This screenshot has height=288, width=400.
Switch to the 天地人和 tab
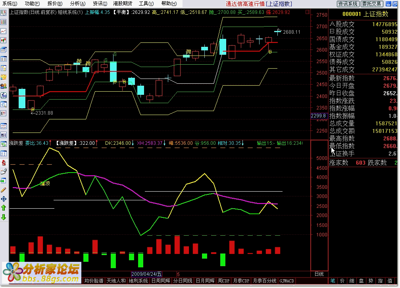coord(116,281)
